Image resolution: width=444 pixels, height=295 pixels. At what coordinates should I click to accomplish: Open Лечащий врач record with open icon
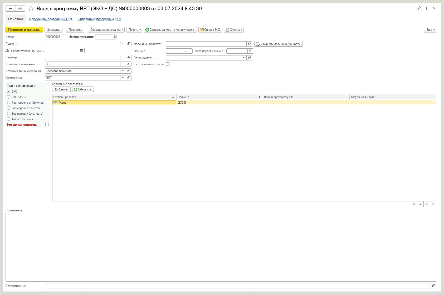(249, 58)
